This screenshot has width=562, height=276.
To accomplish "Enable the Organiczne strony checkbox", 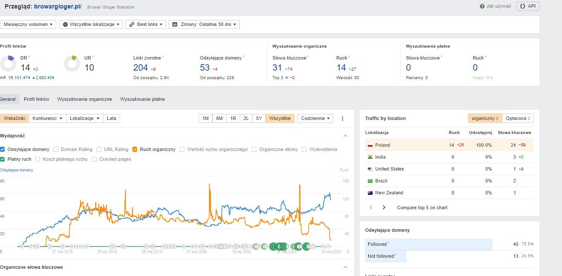I will (254, 149).
